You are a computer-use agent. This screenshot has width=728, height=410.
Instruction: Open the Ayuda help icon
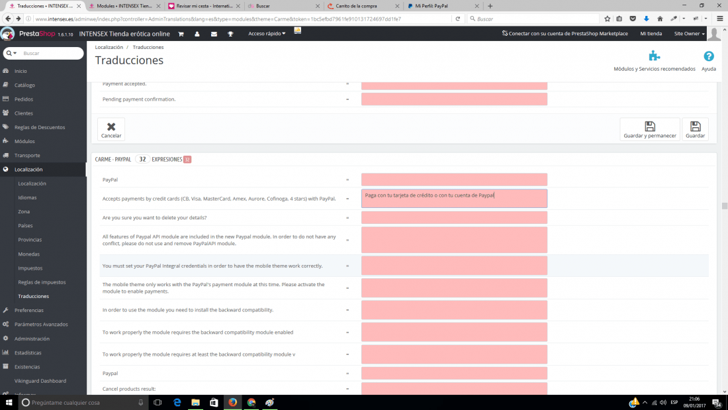pos(709,56)
